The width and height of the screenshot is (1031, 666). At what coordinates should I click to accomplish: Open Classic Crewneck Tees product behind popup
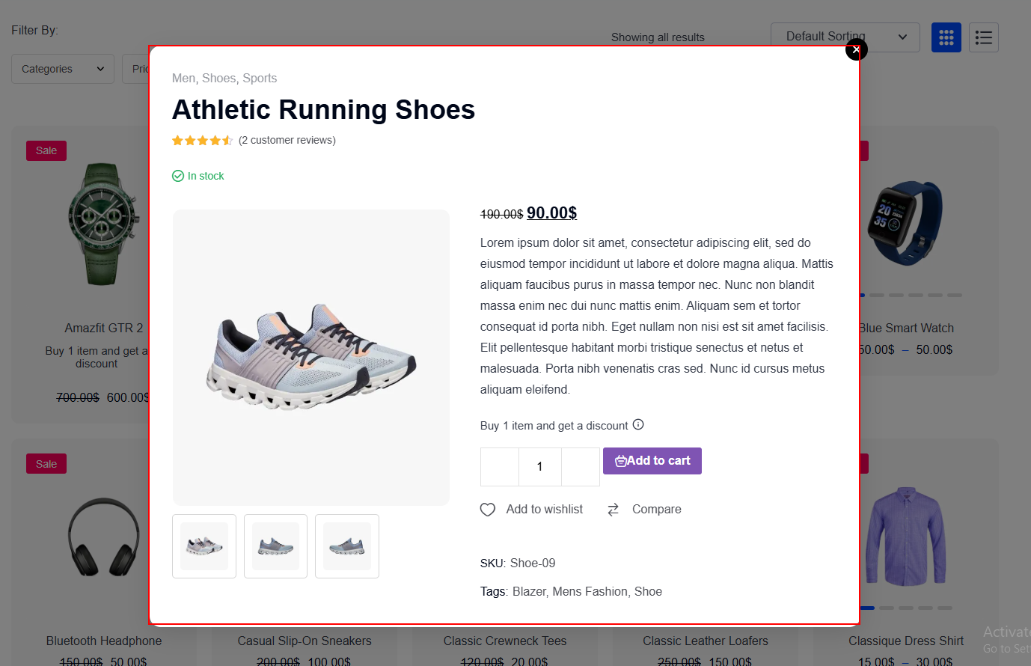(505, 641)
